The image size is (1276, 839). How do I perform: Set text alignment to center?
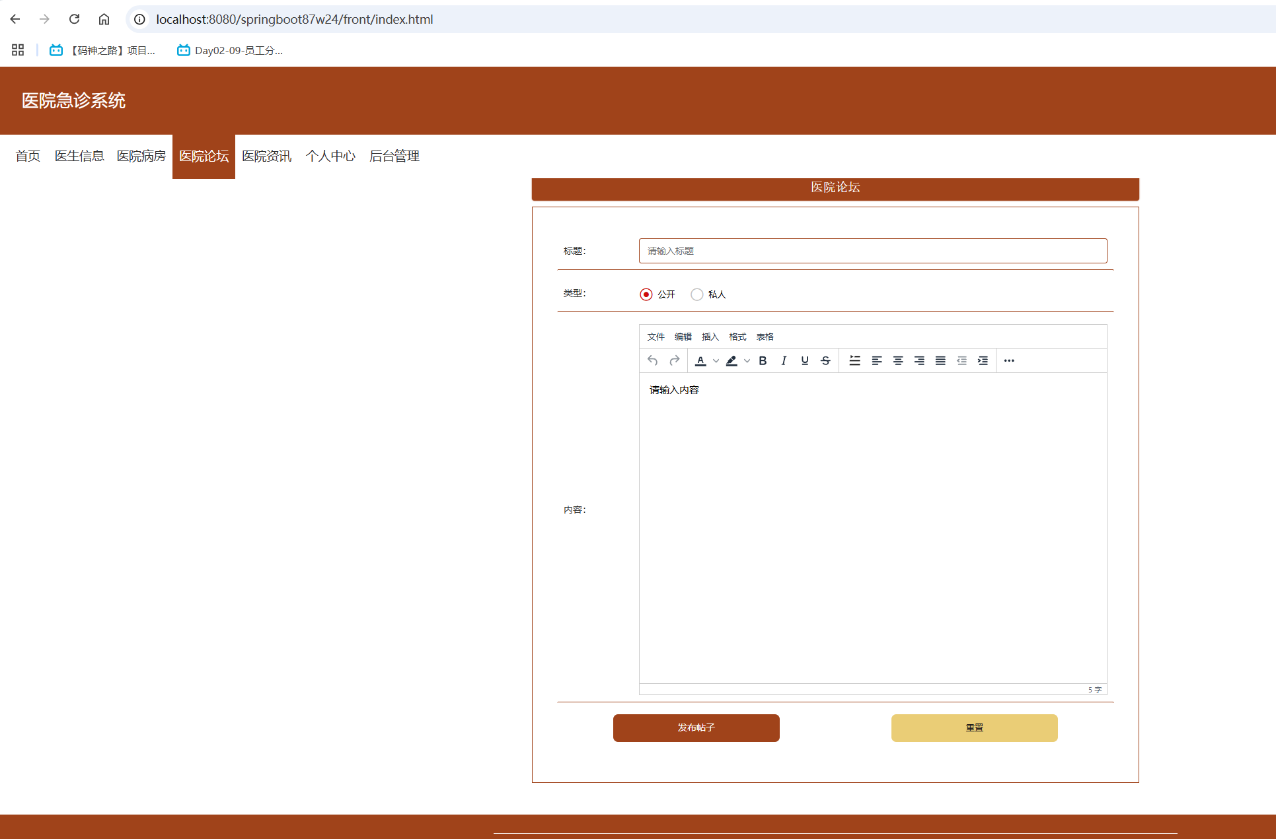coord(898,360)
